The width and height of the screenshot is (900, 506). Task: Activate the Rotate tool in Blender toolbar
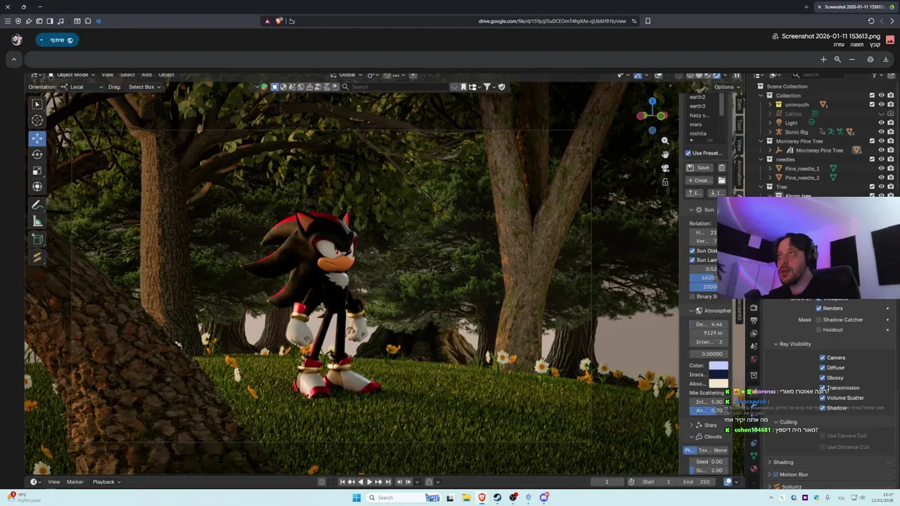click(x=37, y=154)
